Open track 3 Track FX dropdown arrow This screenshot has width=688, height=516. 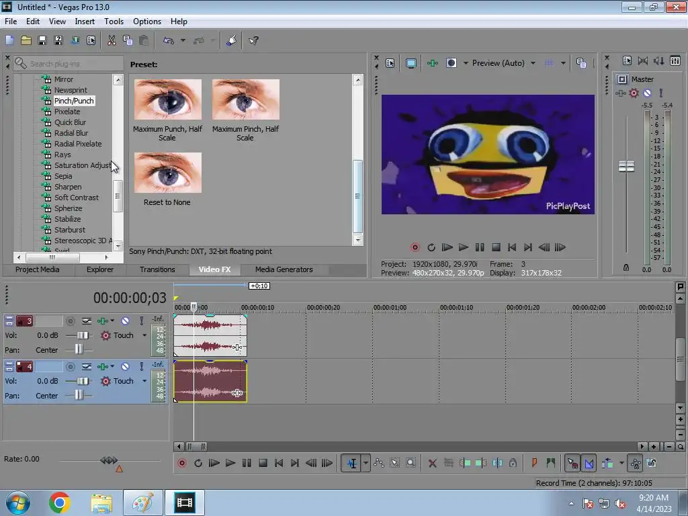tap(113, 321)
